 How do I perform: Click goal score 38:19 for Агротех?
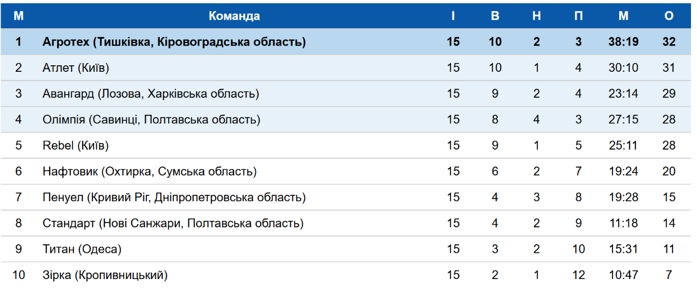[623, 42]
